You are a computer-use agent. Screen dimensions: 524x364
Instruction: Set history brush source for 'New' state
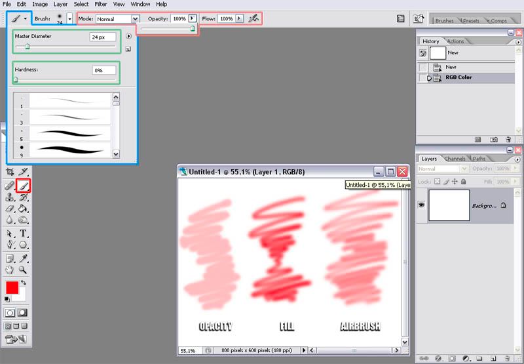click(423, 68)
